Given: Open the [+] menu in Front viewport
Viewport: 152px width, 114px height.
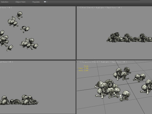Looking at the screenshot, I should (79, 8).
